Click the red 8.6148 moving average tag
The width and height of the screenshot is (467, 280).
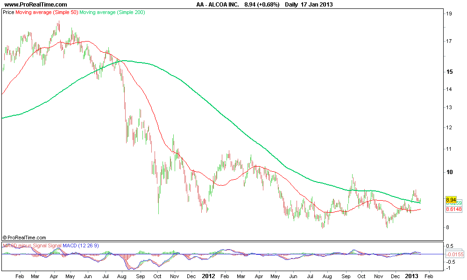(x=454, y=209)
